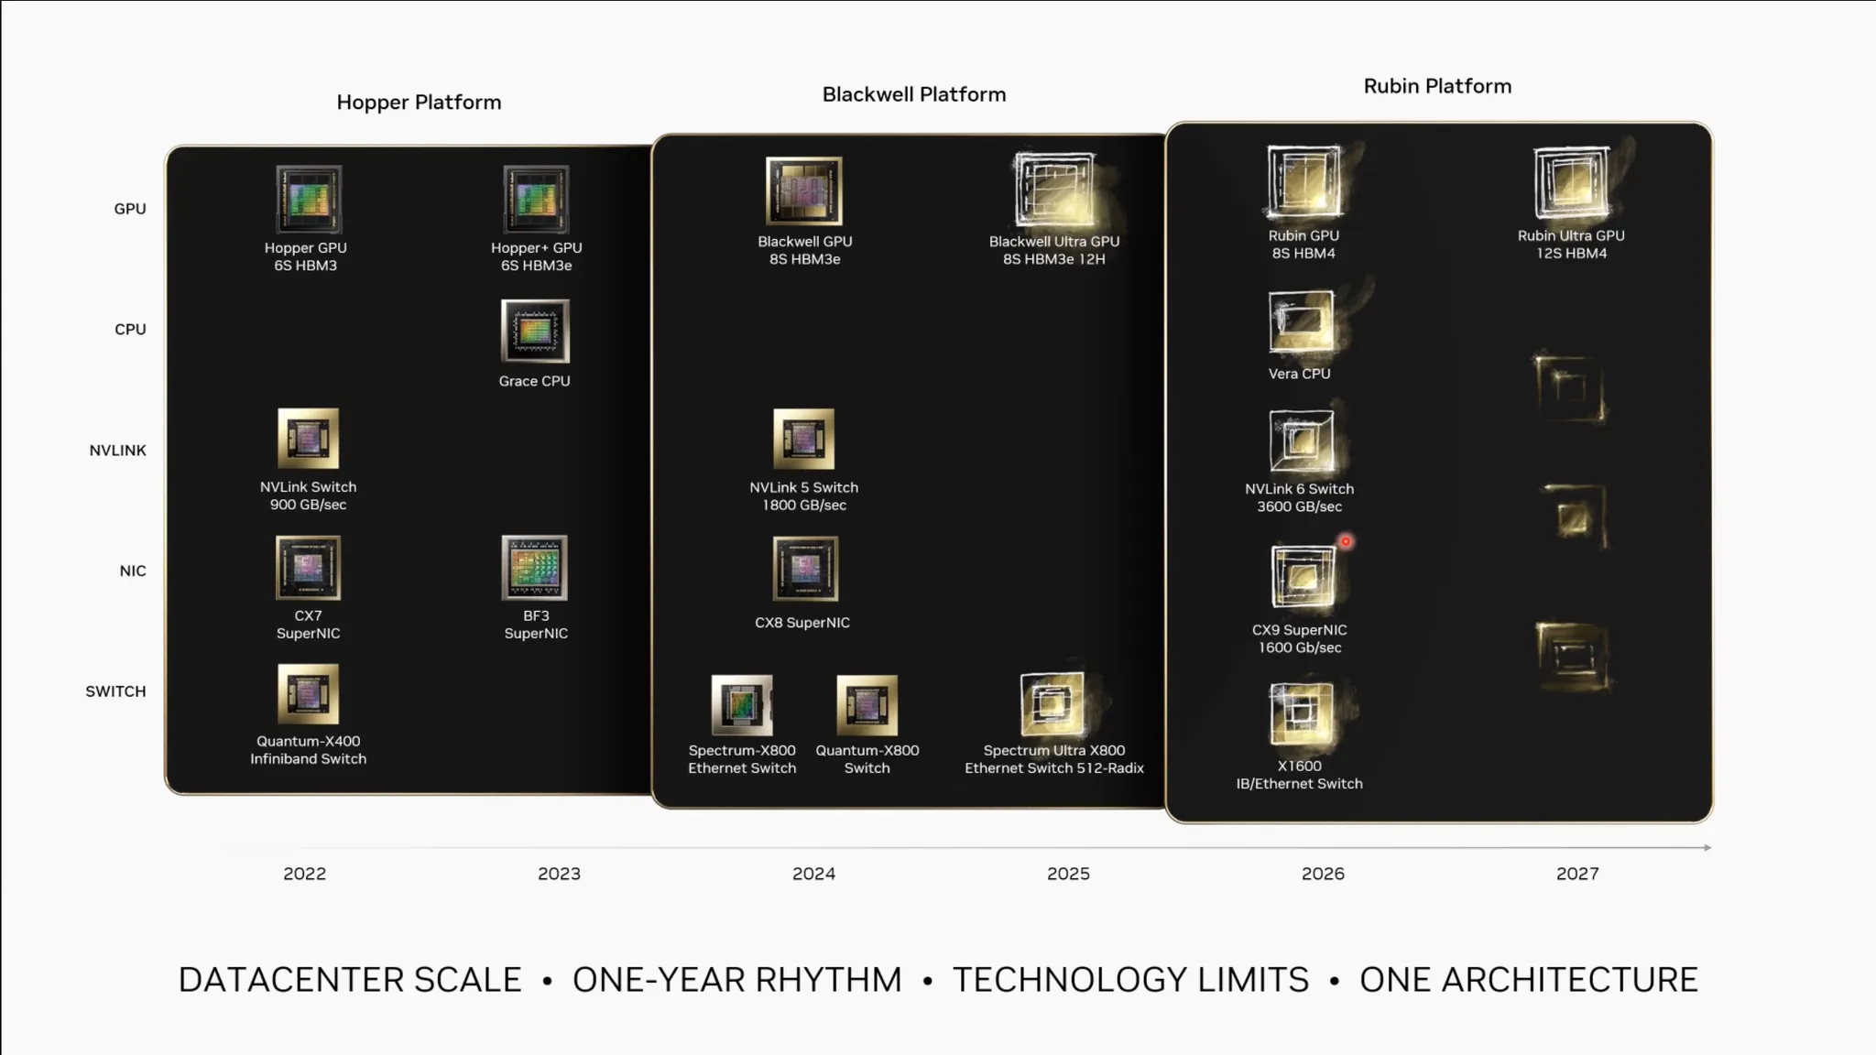Click the Rubin Platform heading
The image size is (1876, 1055).
pos(1437,86)
